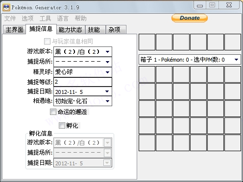The image size is (243, 182).
Task: Open the top 捕捉场所 dropdown
Action: coord(83,62)
